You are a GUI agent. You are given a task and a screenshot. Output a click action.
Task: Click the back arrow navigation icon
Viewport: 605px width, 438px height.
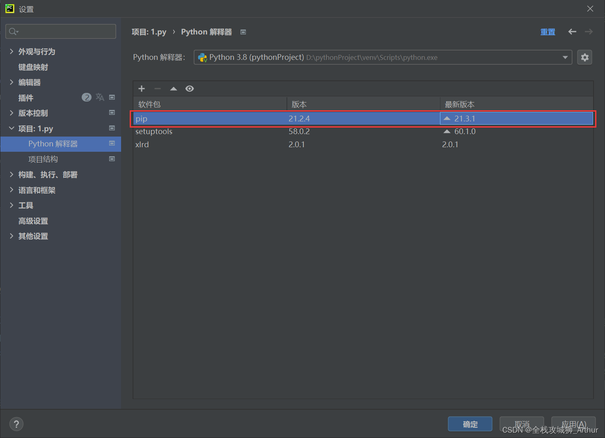(572, 32)
